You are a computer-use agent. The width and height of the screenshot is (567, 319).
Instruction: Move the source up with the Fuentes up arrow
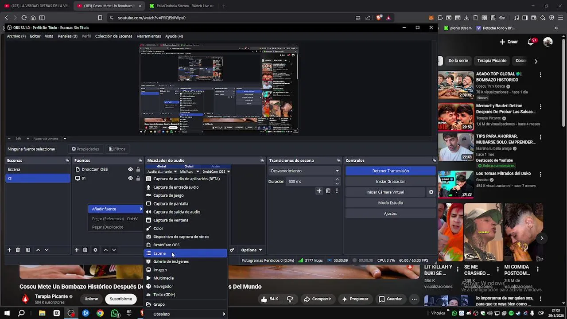pyautogui.click(x=105, y=250)
